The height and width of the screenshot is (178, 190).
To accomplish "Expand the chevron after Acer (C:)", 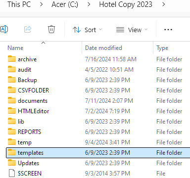I will click(x=89, y=4).
